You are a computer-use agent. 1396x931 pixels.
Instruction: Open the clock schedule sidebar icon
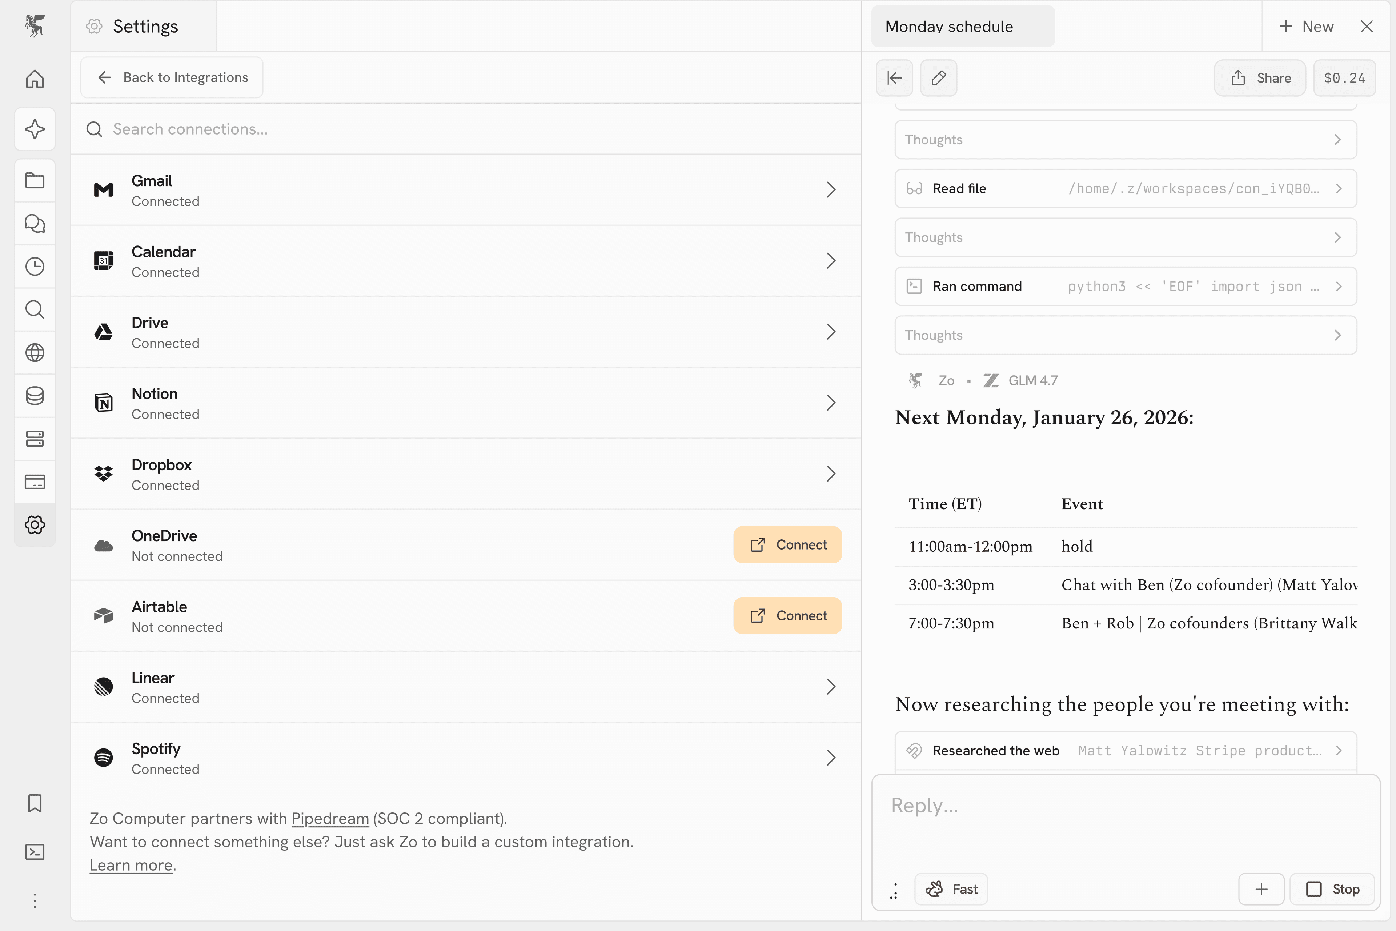(x=35, y=267)
